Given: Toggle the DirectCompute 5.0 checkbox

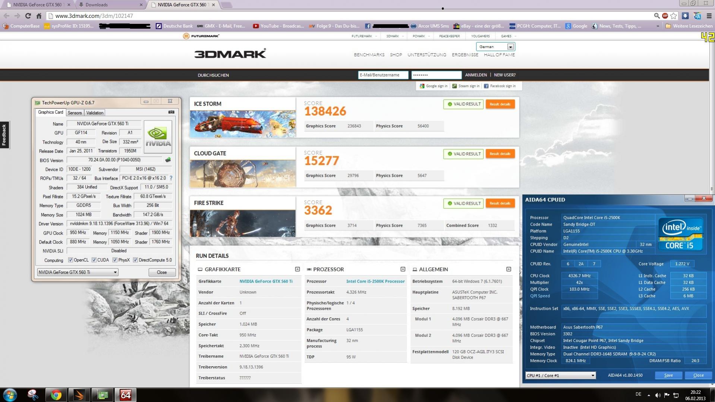Looking at the screenshot, I should (135, 260).
